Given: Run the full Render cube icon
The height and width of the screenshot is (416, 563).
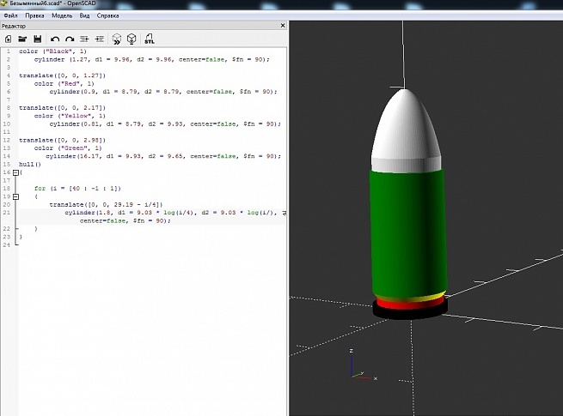Looking at the screenshot, I should point(132,39).
